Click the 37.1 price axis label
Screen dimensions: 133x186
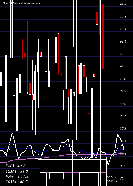tap(123, 141)
